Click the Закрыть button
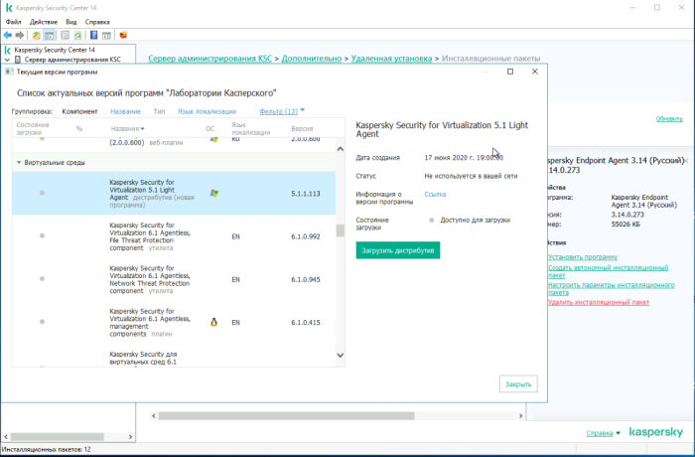The image size is (695, 457). click(x=518, y=384)
